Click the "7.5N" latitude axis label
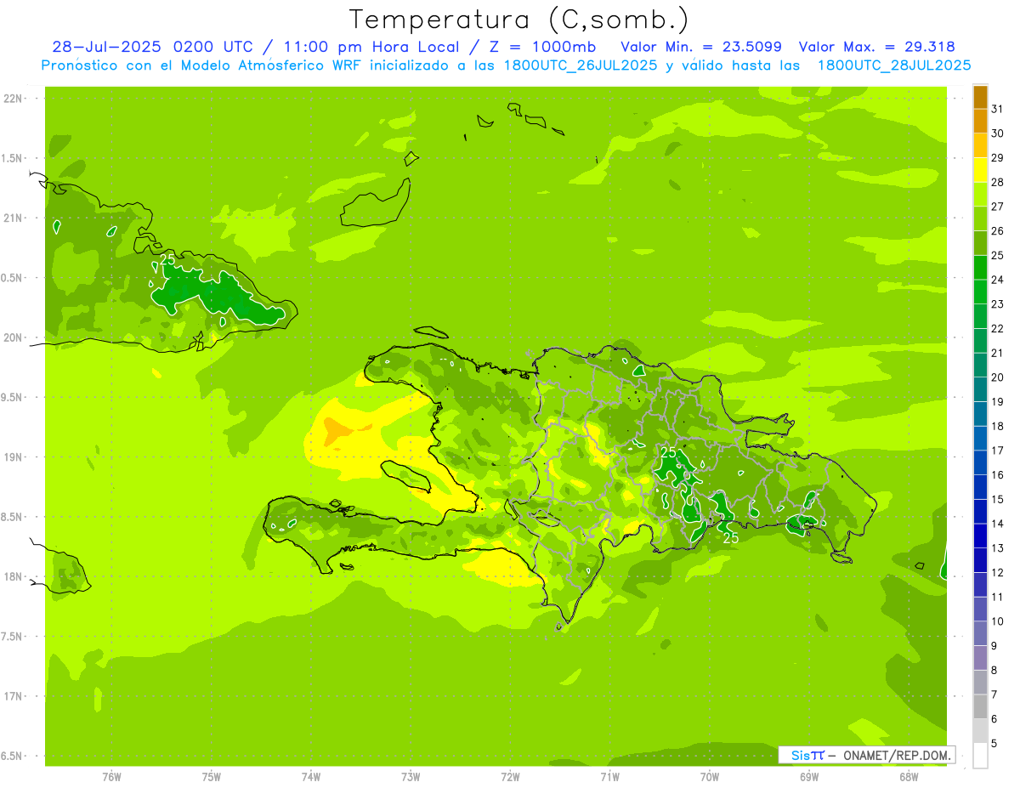Image resolution: width=1020 pixels, height=788 pixels. pos(13,636)
